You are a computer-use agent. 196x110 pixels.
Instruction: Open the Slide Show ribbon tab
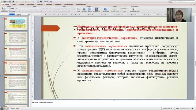[69, 4]
